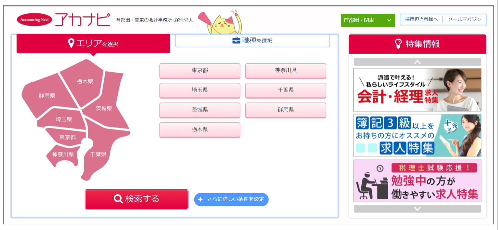Screen dimensions: 498x230
Task: Open the 採用担当者様へ link
Action: point(421,20)
